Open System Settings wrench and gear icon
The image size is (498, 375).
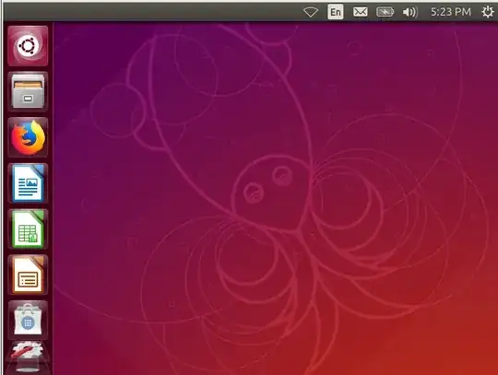tap(28, 357)
